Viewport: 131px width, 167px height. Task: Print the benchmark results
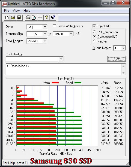[28, 17]
